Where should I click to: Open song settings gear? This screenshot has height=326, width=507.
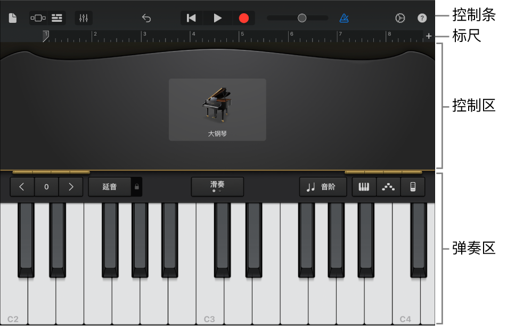coord(400,18)
